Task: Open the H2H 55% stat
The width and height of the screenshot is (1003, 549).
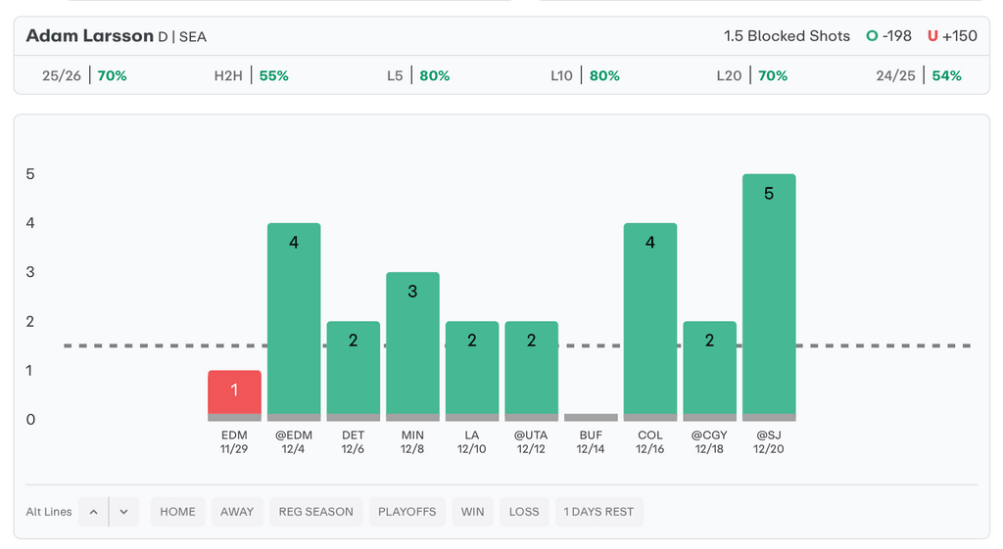Action: click(x=252, y=75)
